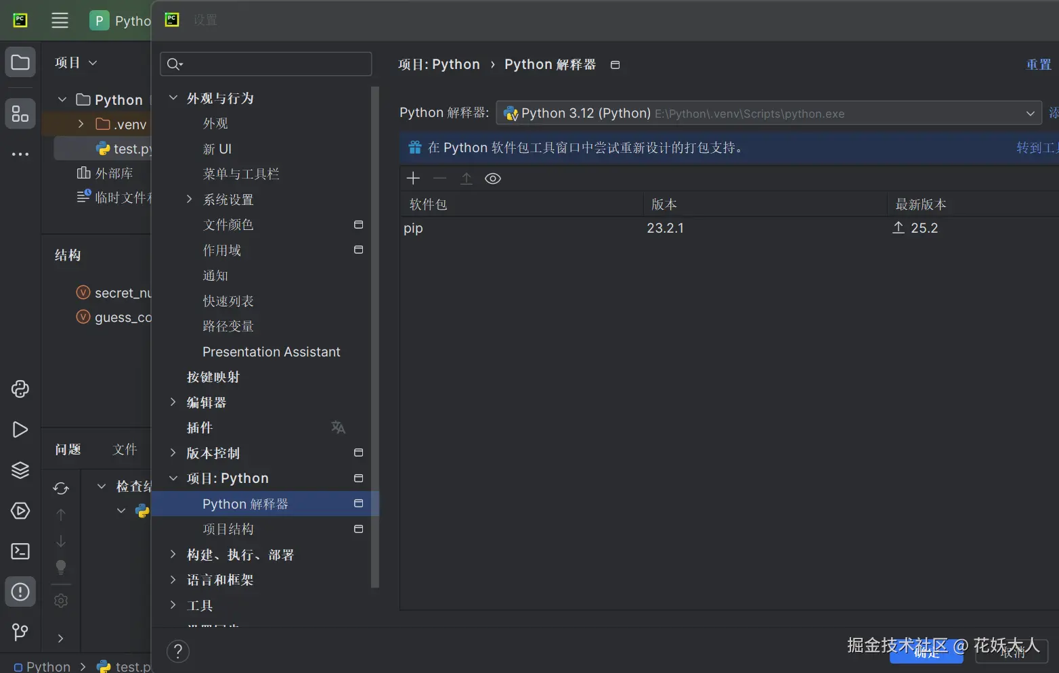Image resolution: width=1059 pixels, height=673 pixels.
Task: Select 作用域 settings page
Action: 221,250
